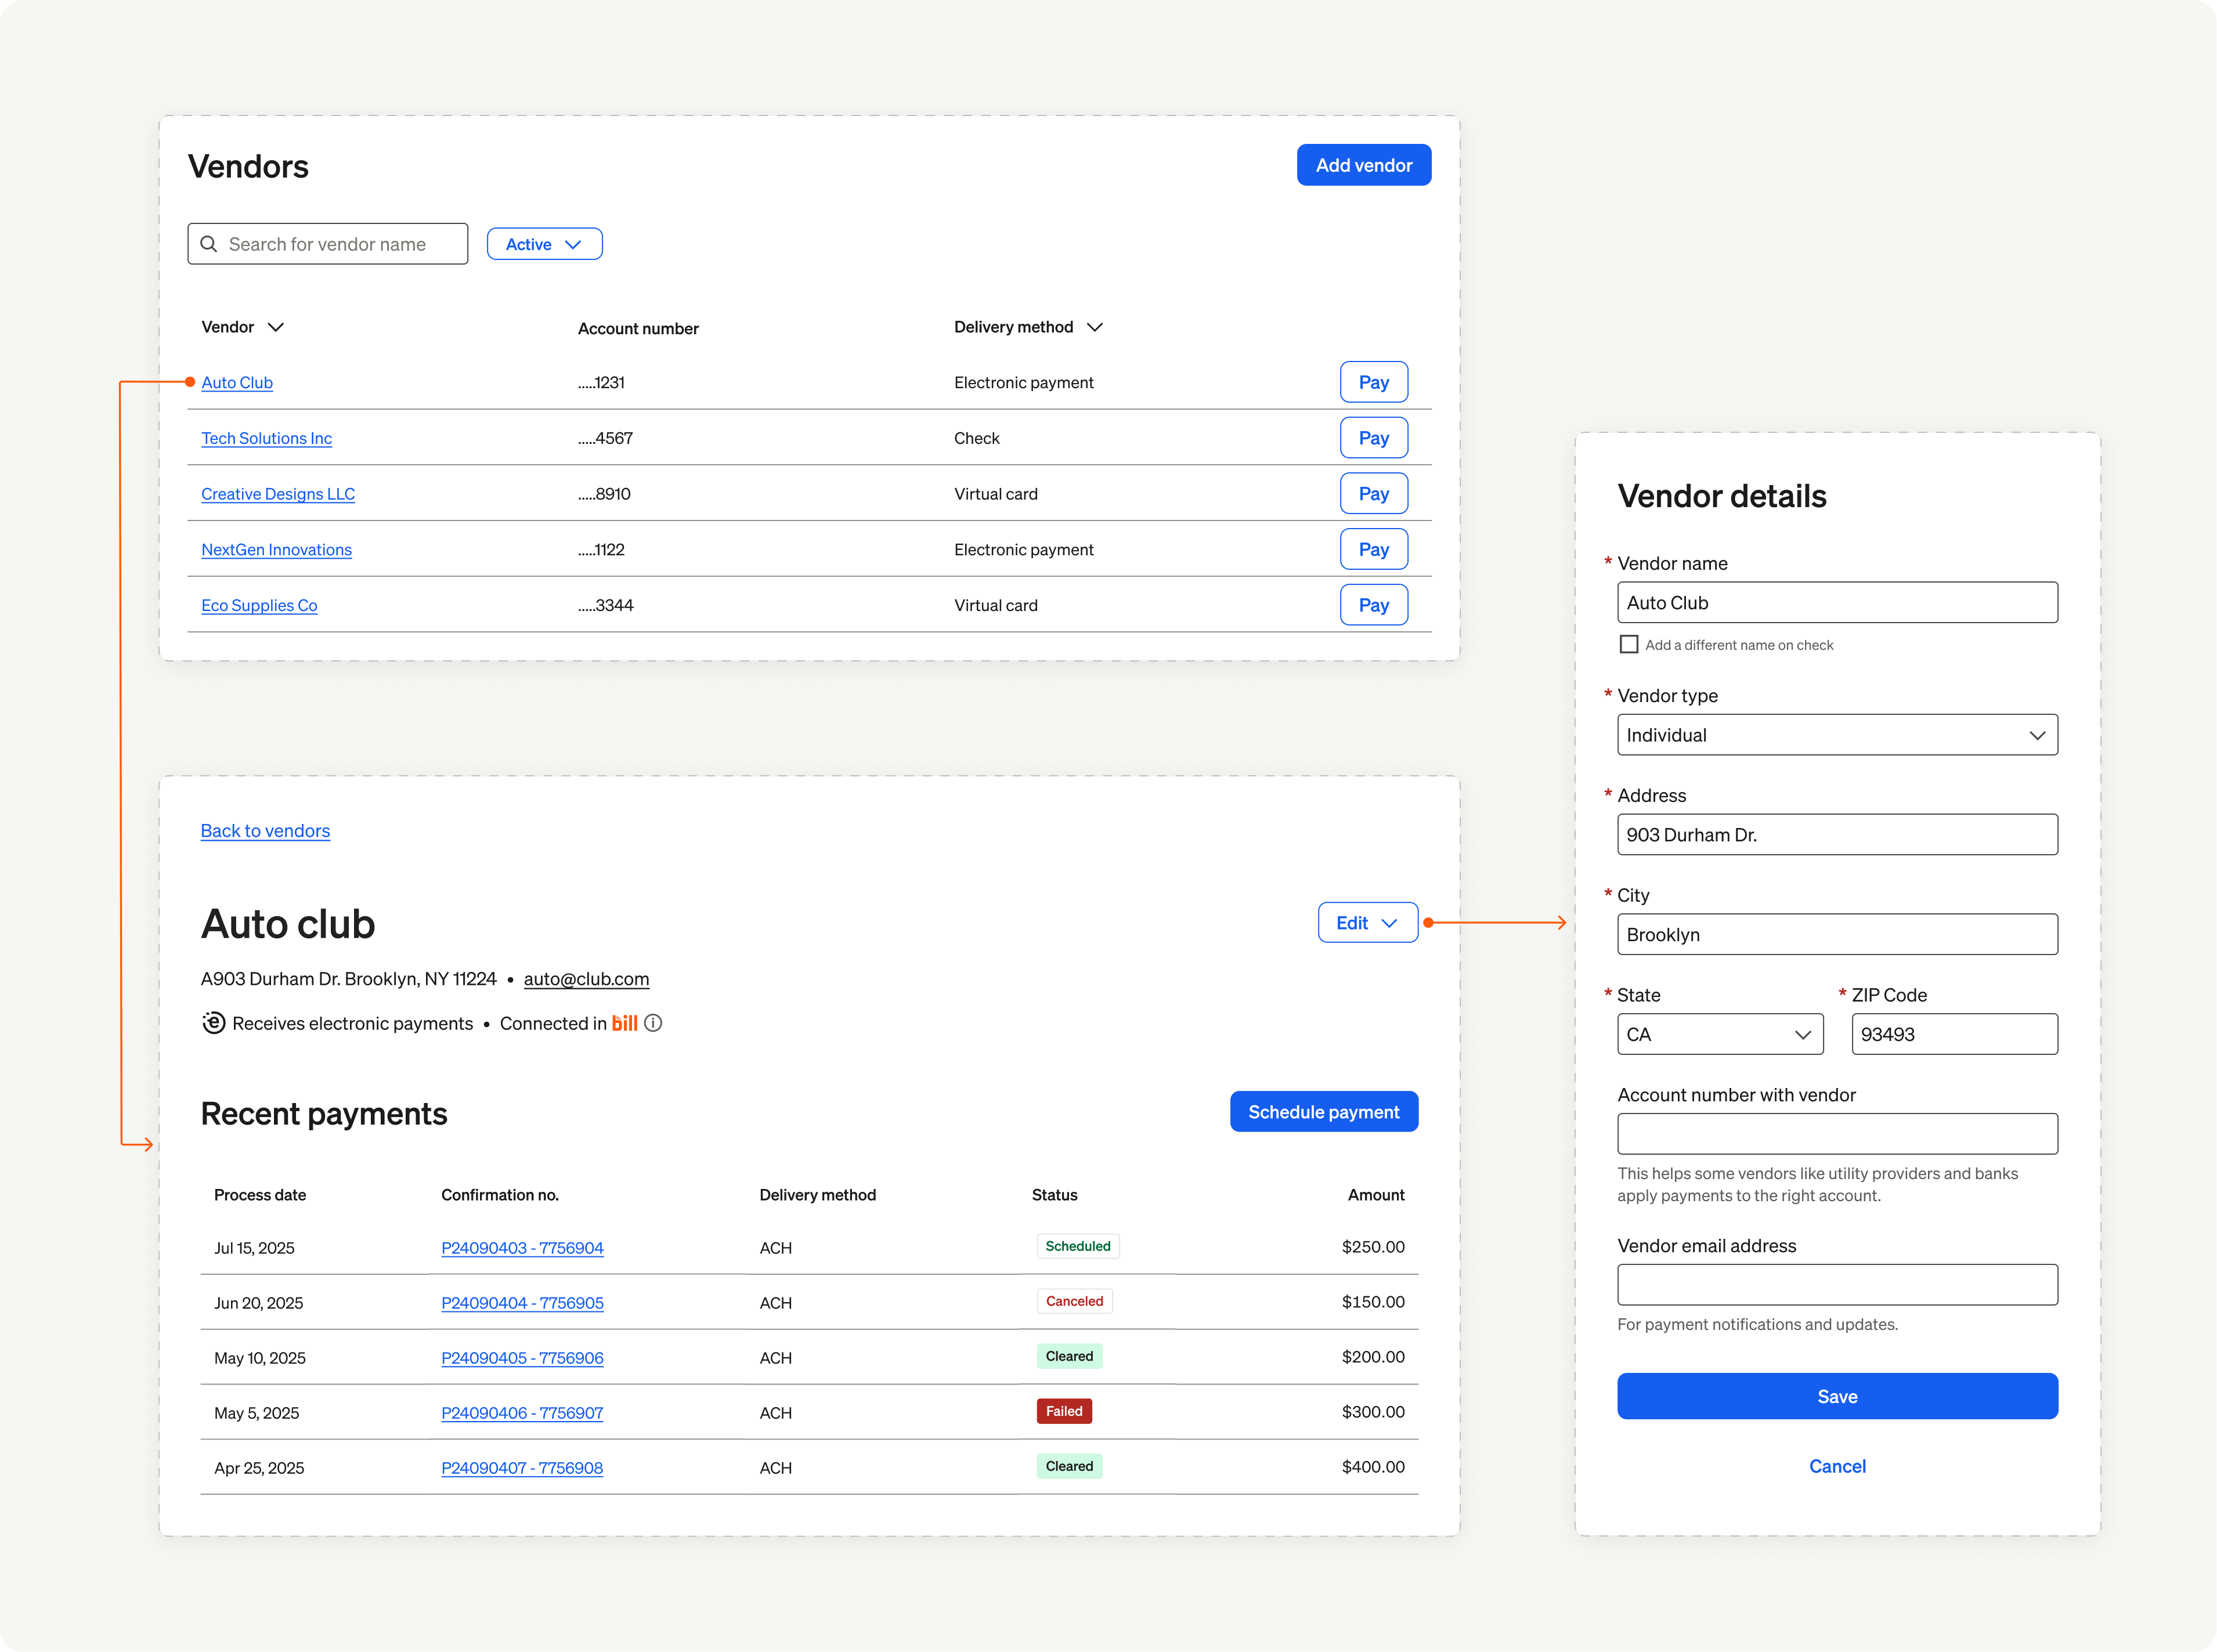The image size is (2217, 1652).
Task: Click the Add vendor button
Action: (x=1363, y=165)
